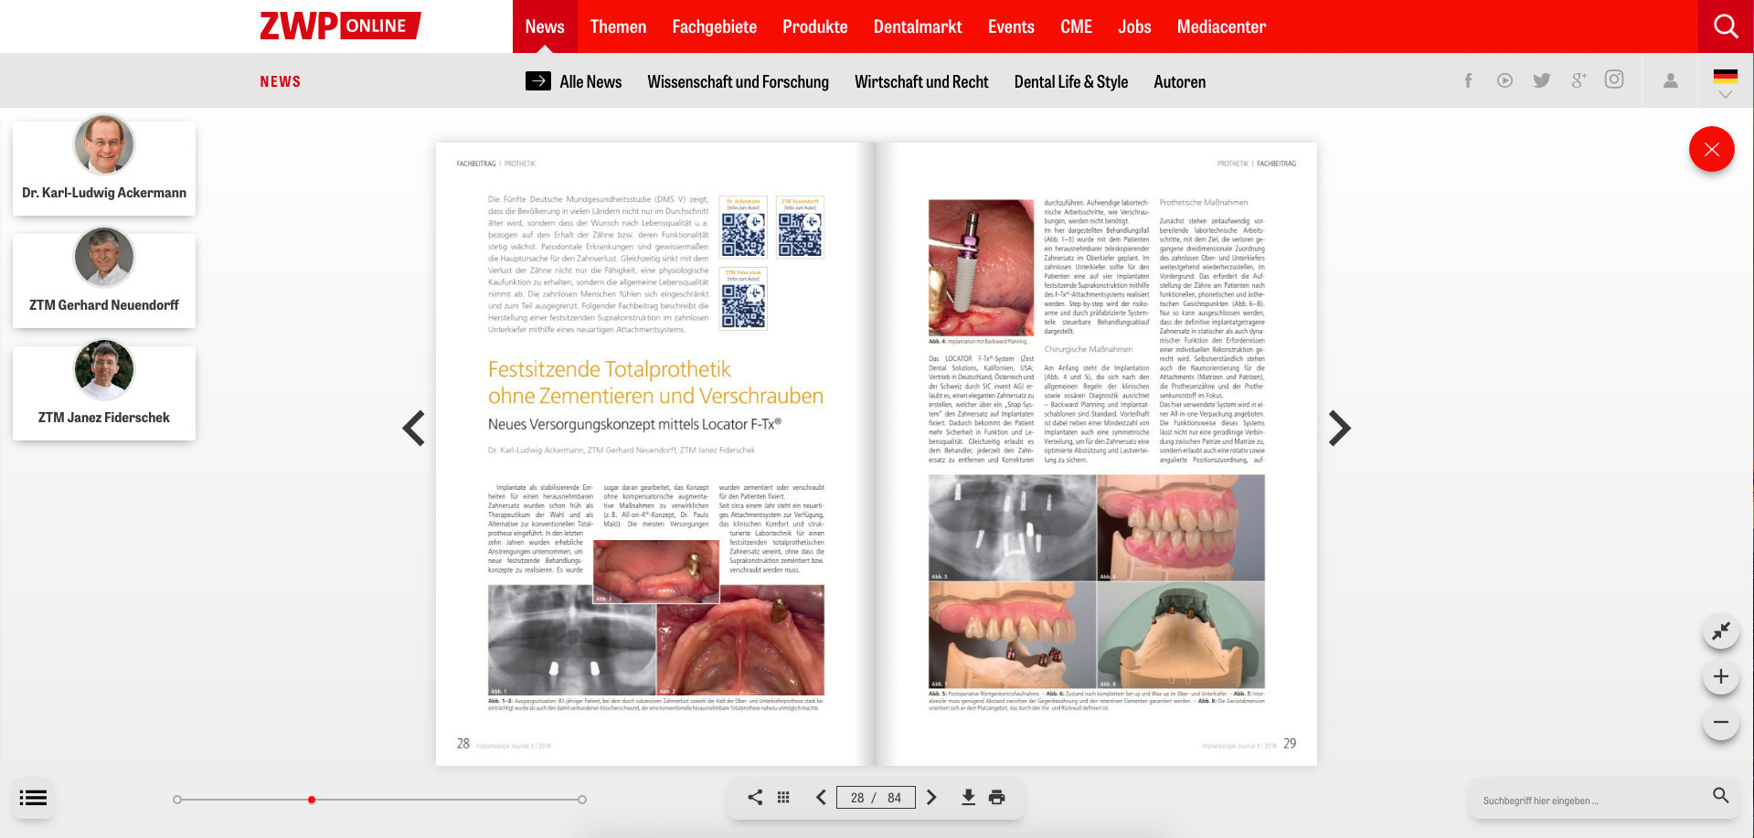Viewport: 1754px width, 838px height.
Task: Jump to the end of page slider
Action: [x=582, y=800]
